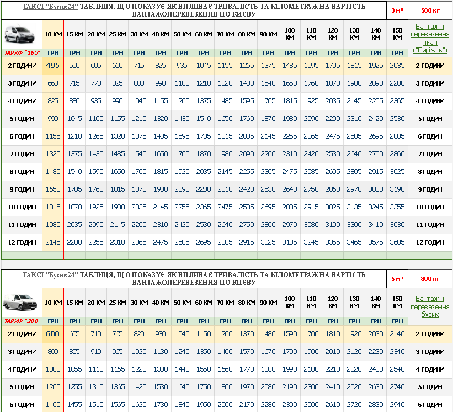
Task: Select the highlighted 600 price cell
Action: [x=53, y=334]
